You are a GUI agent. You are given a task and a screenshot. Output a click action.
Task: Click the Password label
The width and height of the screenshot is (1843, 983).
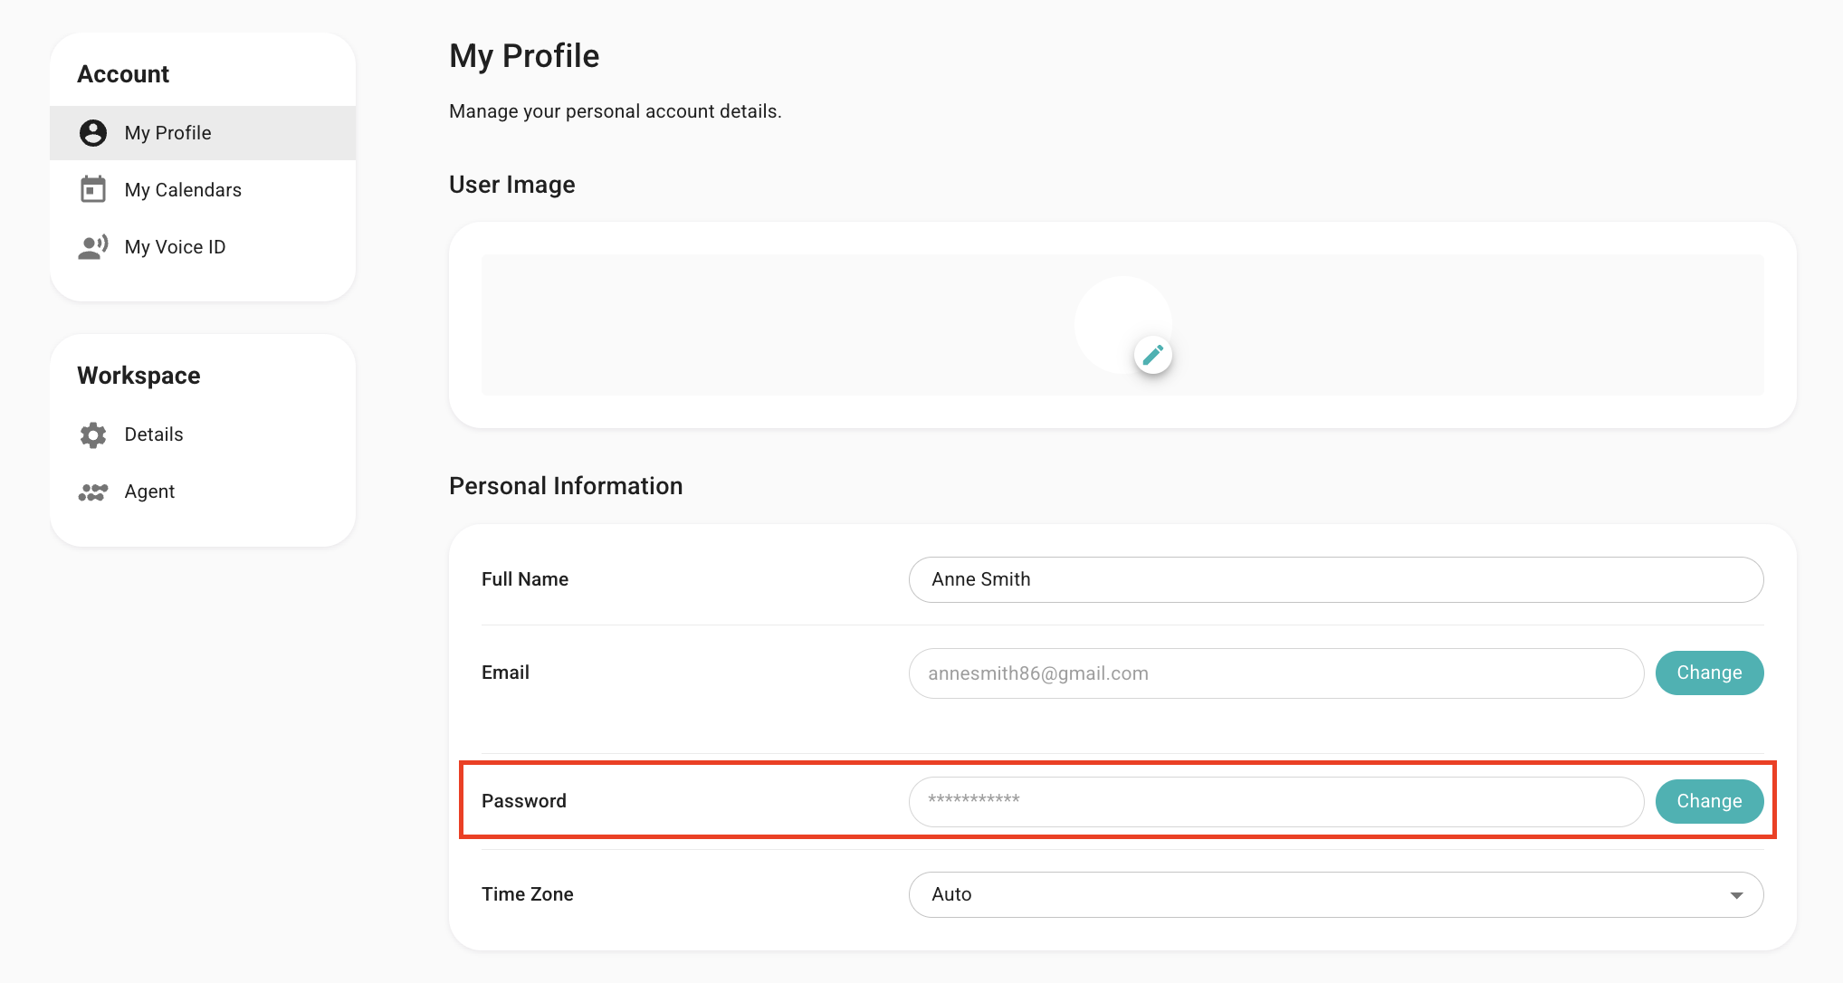pos(524,801)
